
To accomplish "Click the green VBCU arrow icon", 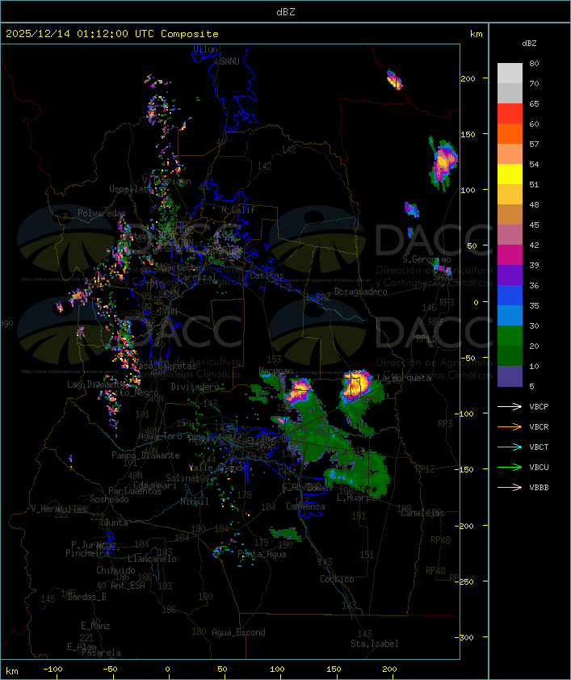I will 510,467.
